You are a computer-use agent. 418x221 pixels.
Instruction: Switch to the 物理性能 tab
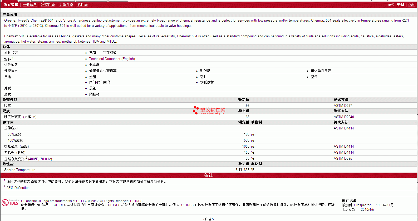48,5
